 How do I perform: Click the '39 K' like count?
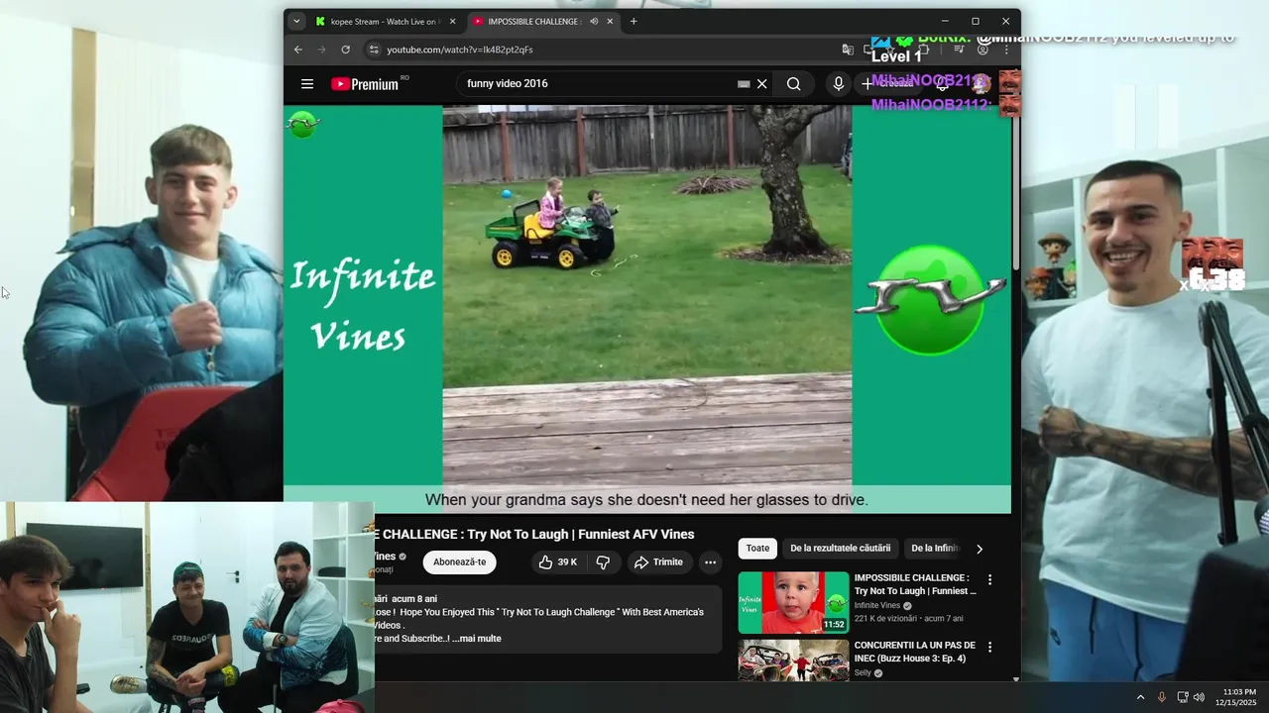[567, 562]
